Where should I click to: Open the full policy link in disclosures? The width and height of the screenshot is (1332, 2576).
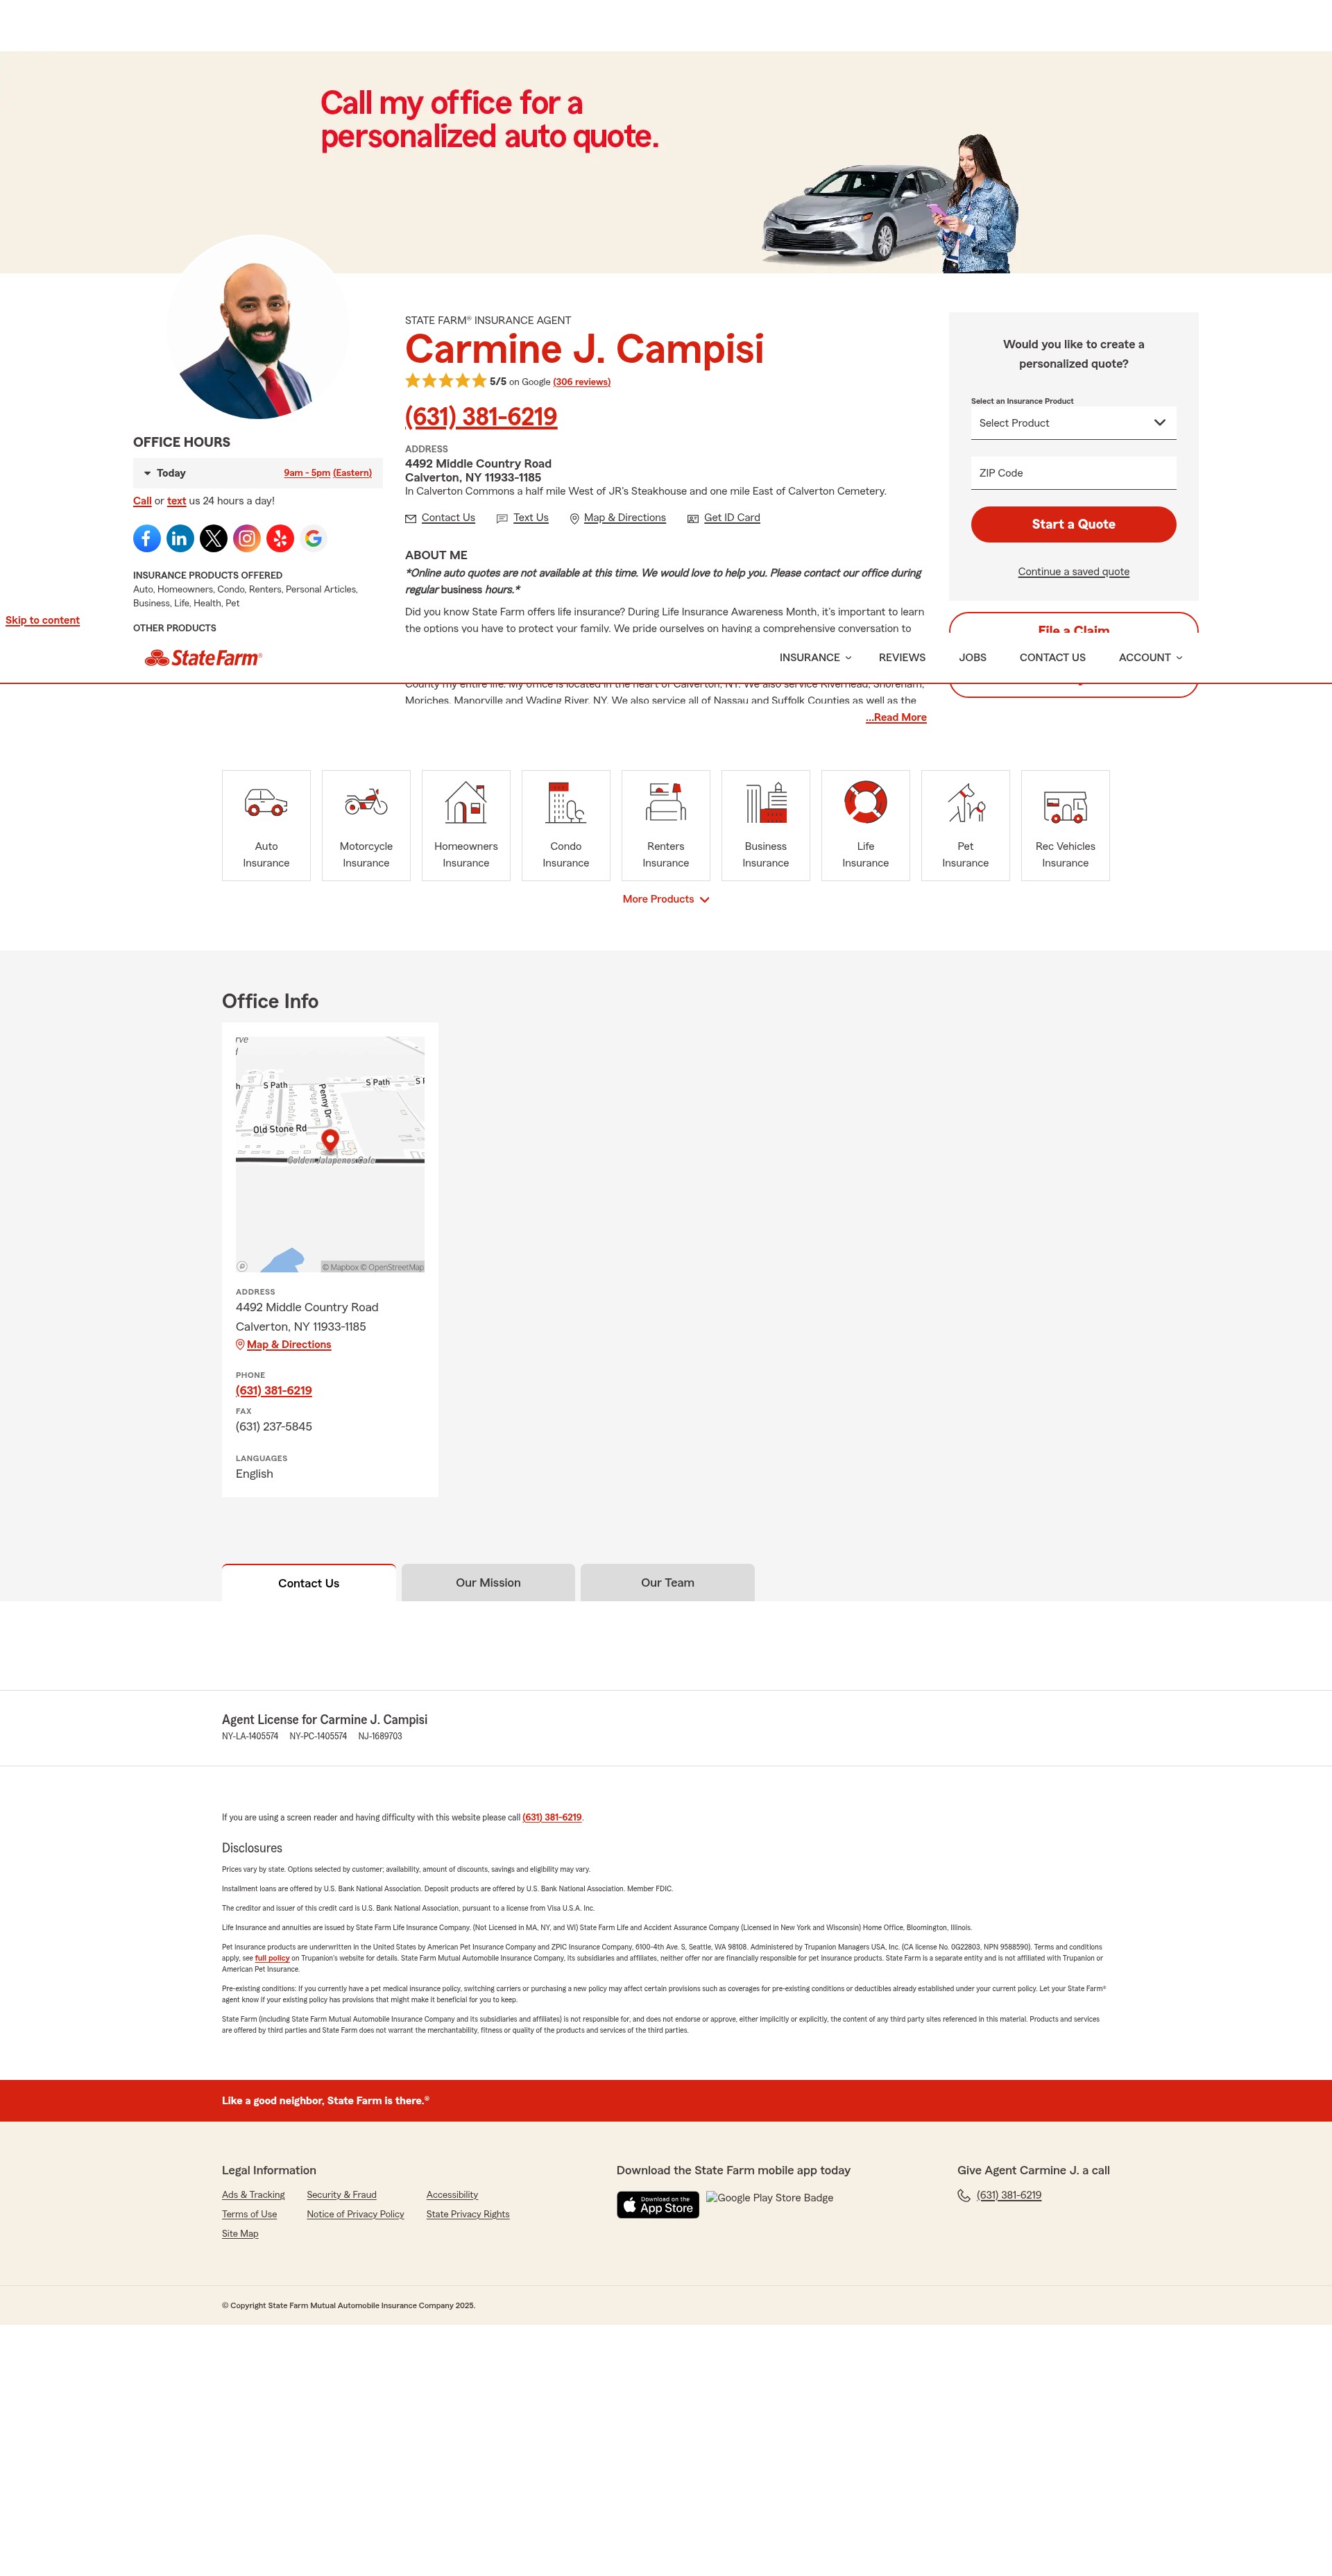[x=272, y=1958]
